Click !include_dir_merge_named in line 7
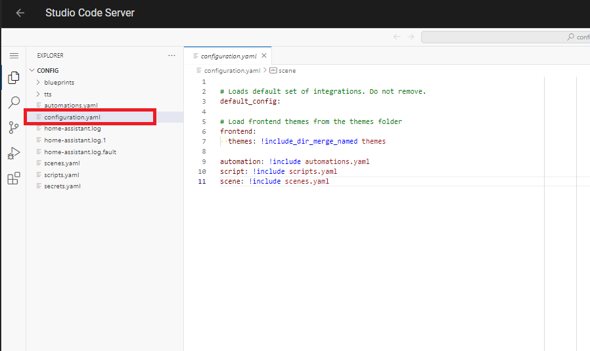This screenshot has width=590, height=351. (x=309, y=141)
